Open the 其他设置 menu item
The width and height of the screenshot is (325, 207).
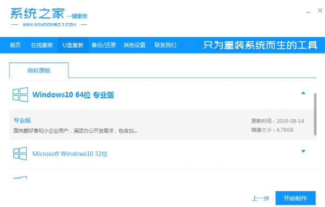[134, 45]
